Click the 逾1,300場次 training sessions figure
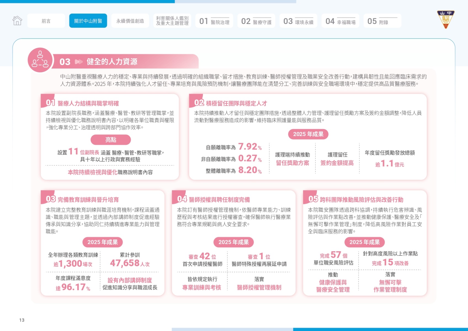The image size is (468, 331). [73, 264]
